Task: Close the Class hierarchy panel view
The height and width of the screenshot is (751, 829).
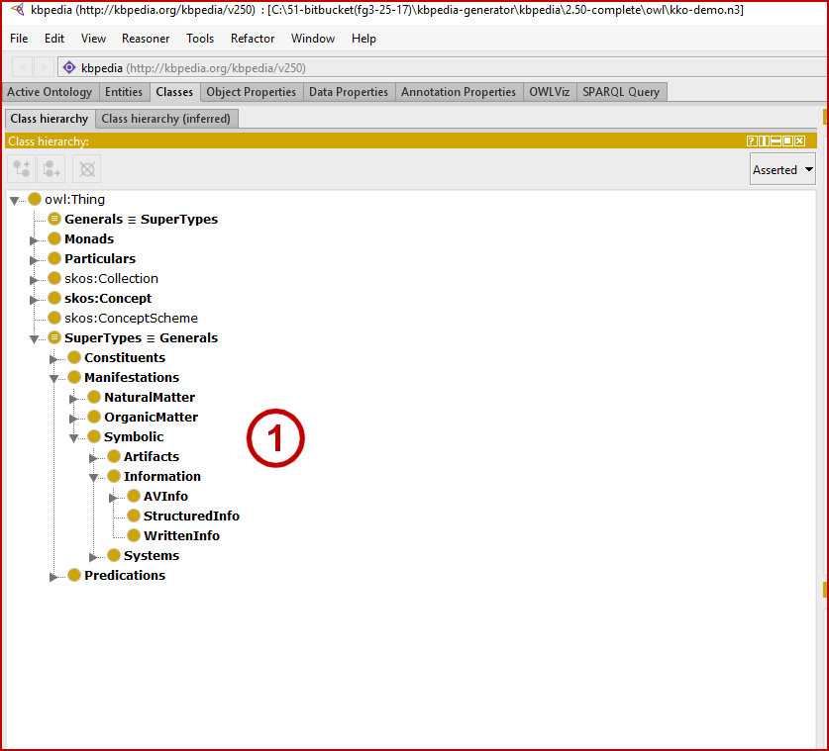Action: (x=800, y=141)
